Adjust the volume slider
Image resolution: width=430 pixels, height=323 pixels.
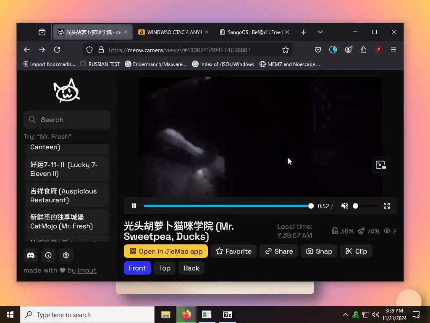click(365, 206)
